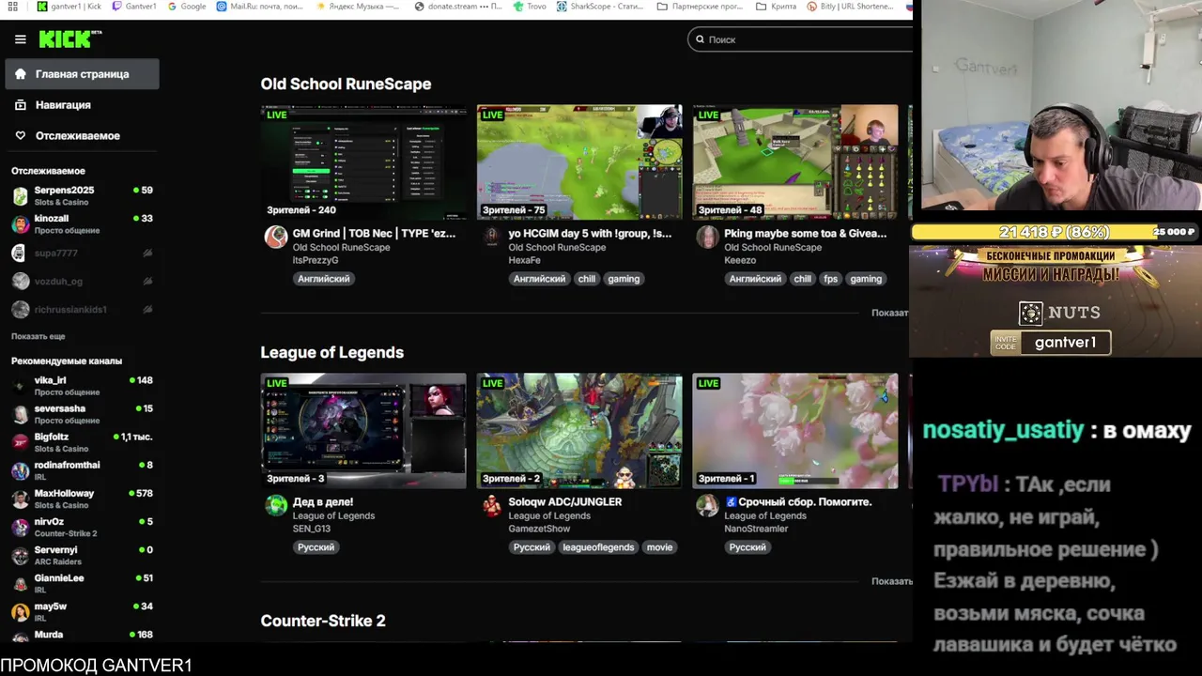1202x676 pixels.
Task: Go to Главная страница in sidebar
Action: [82, 74]
